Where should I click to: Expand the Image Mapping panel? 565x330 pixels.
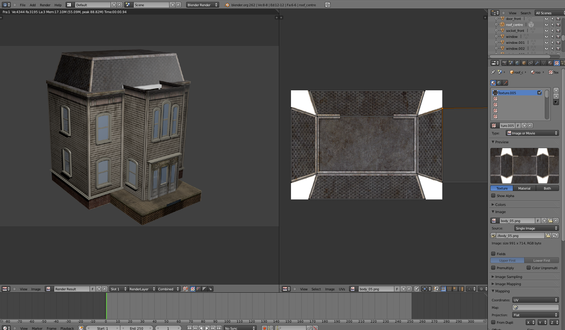pyautogui.click(x=508, y=284)
